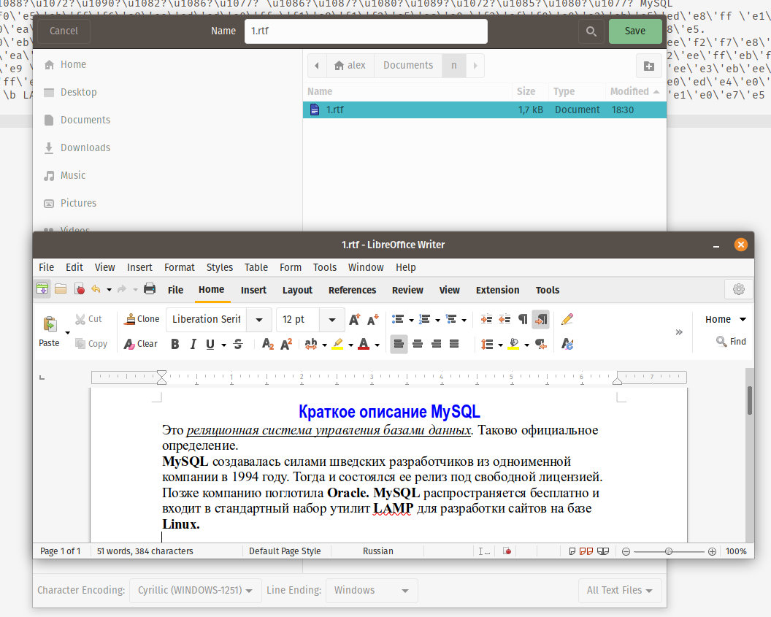
Task: Toggle Italic formatting
Action: 193,344
